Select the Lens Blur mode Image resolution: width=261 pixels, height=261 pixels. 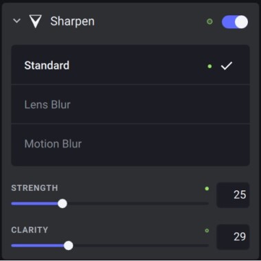[130, 104]
